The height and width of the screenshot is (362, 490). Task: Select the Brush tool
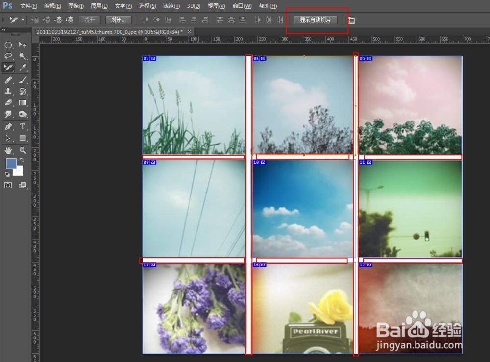tap(23, 80)
